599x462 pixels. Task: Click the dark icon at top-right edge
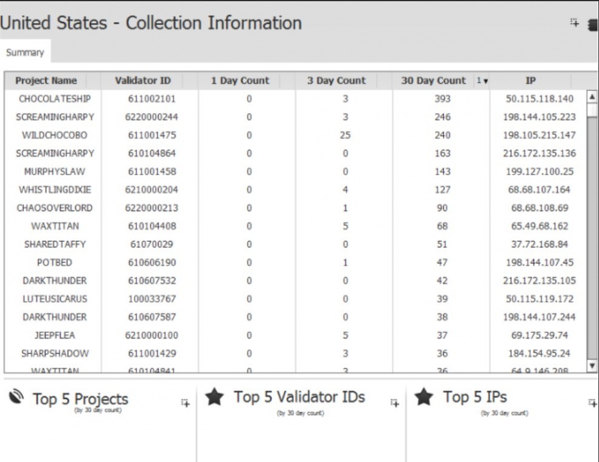tap(593, 24)
